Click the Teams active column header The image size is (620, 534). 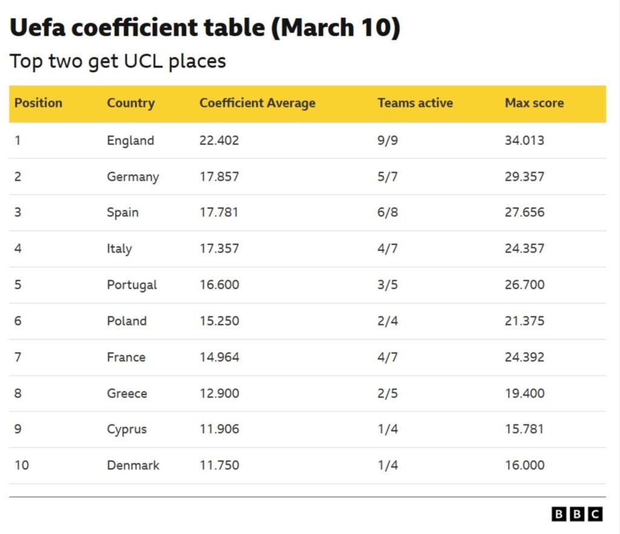[415, 103]
